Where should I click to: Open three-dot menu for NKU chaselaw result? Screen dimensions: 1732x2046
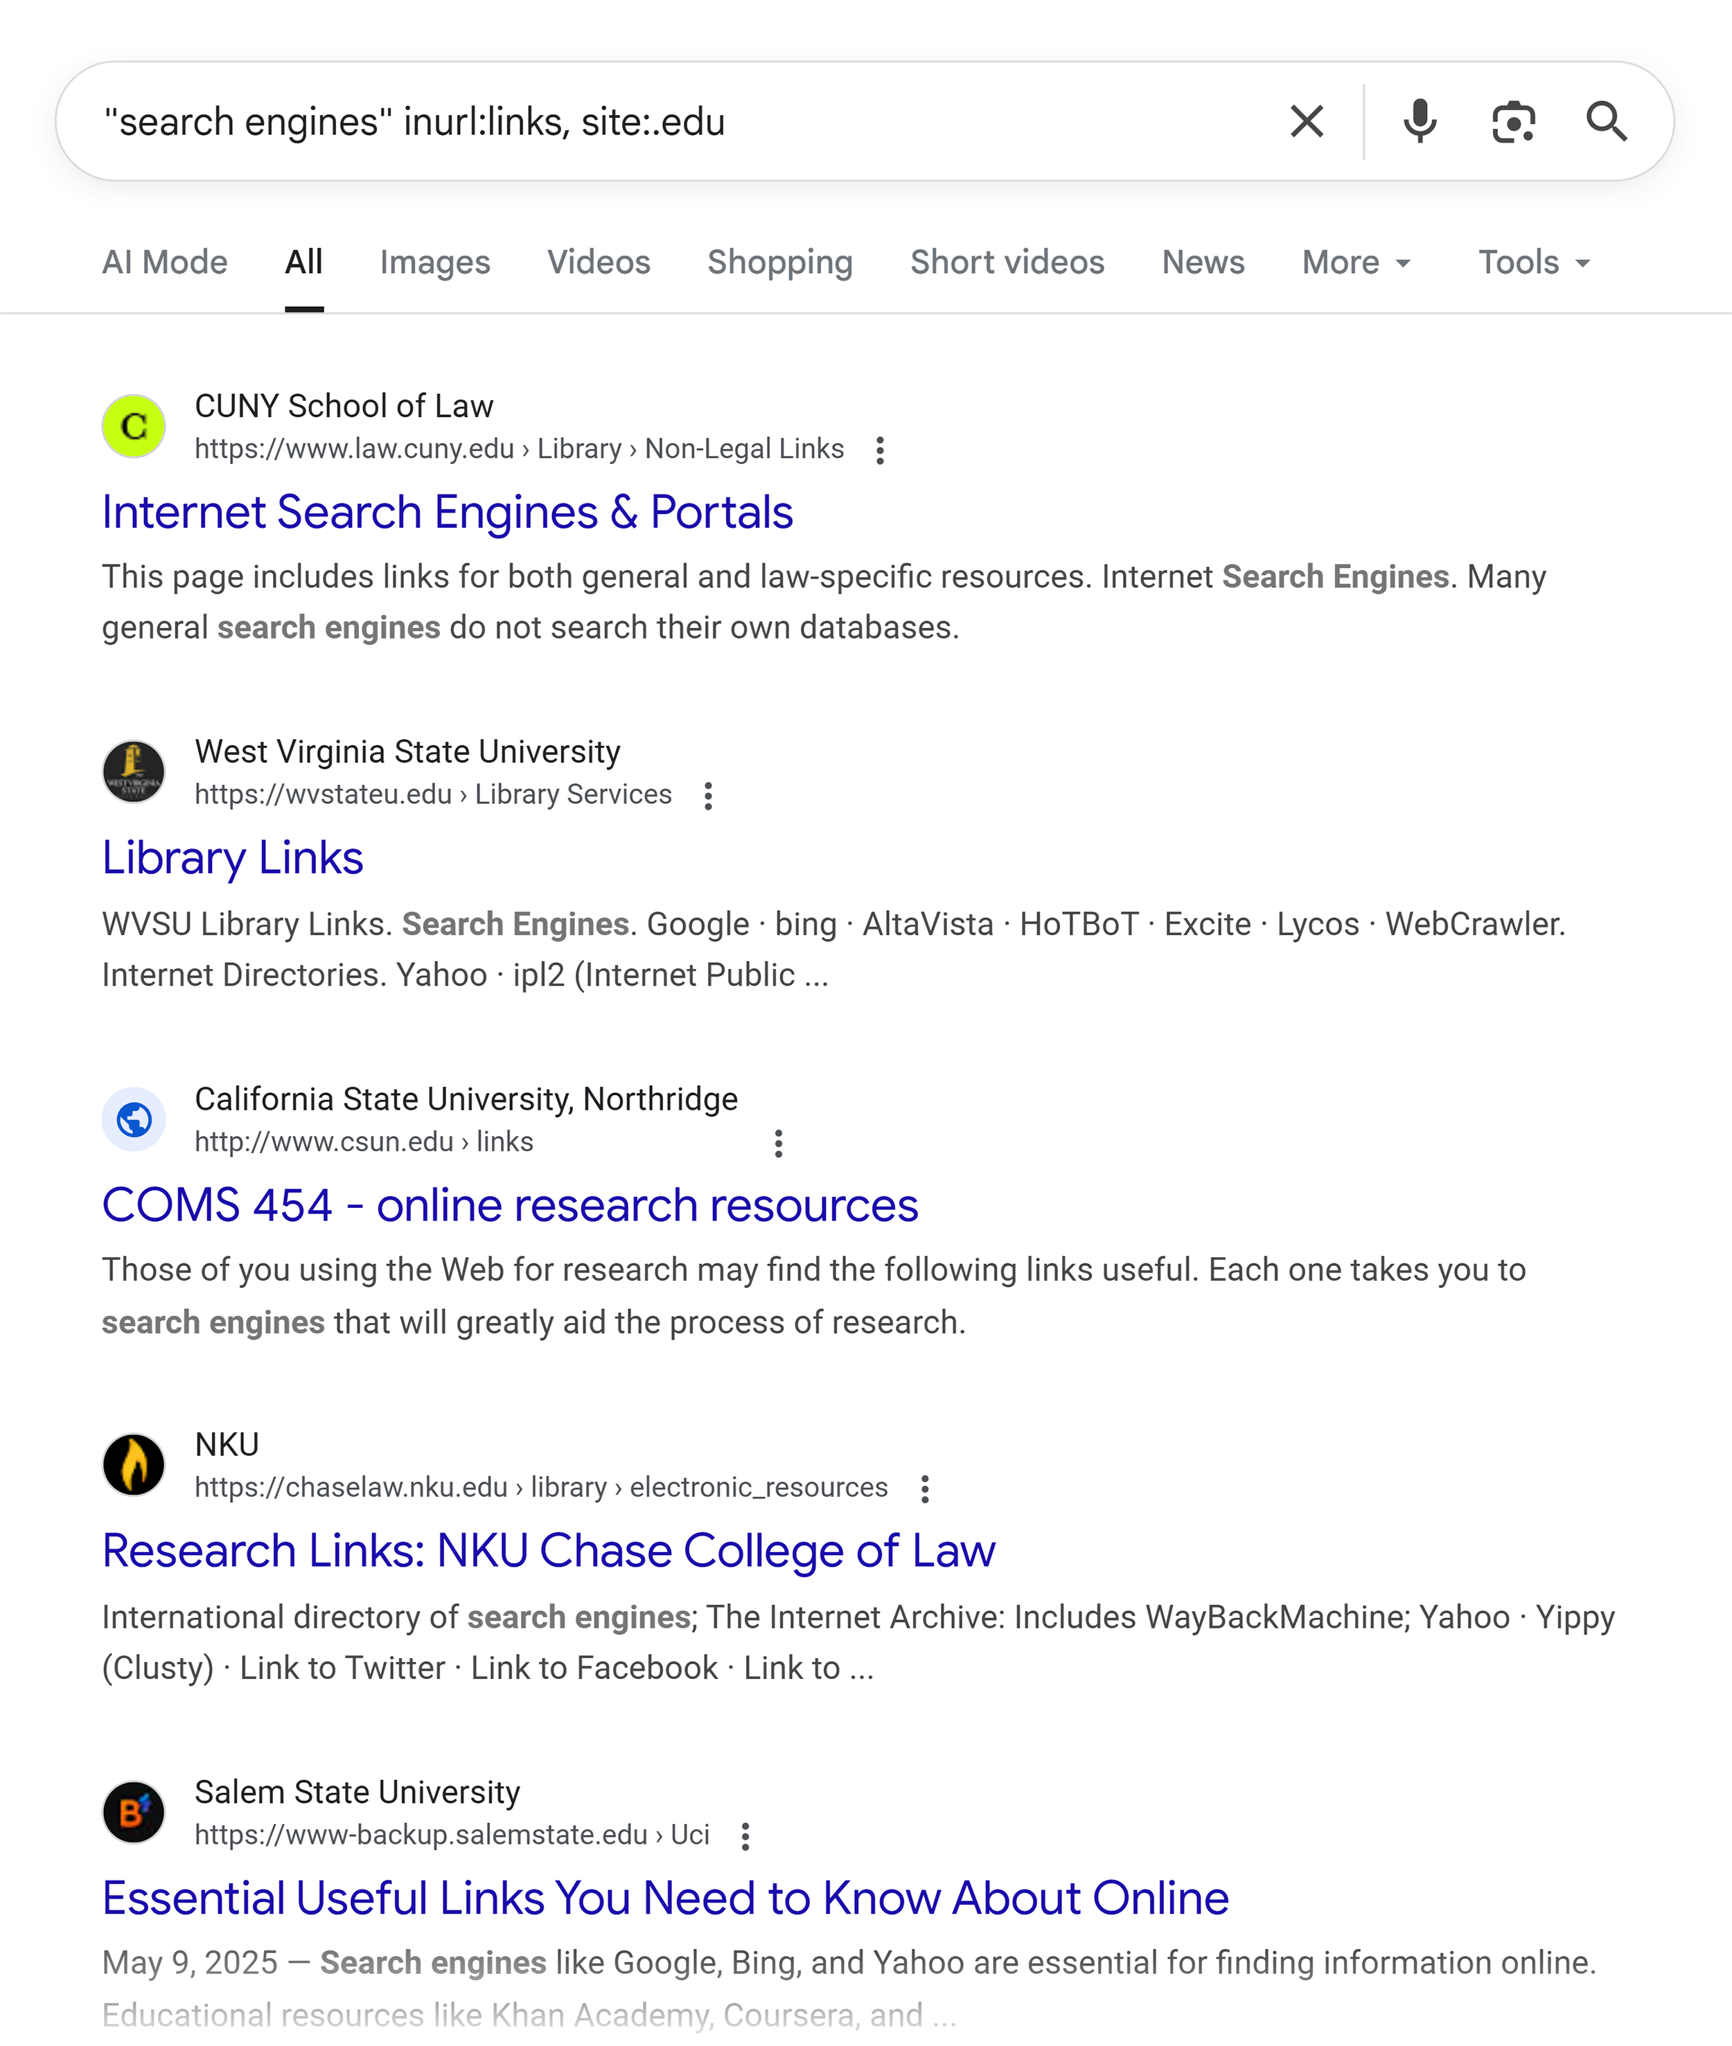[x=924, y=1489]
